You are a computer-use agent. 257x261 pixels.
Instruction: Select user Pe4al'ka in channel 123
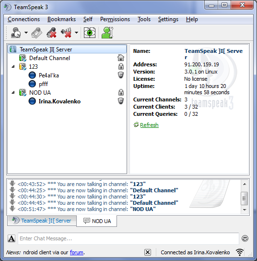tap(67, 75)
